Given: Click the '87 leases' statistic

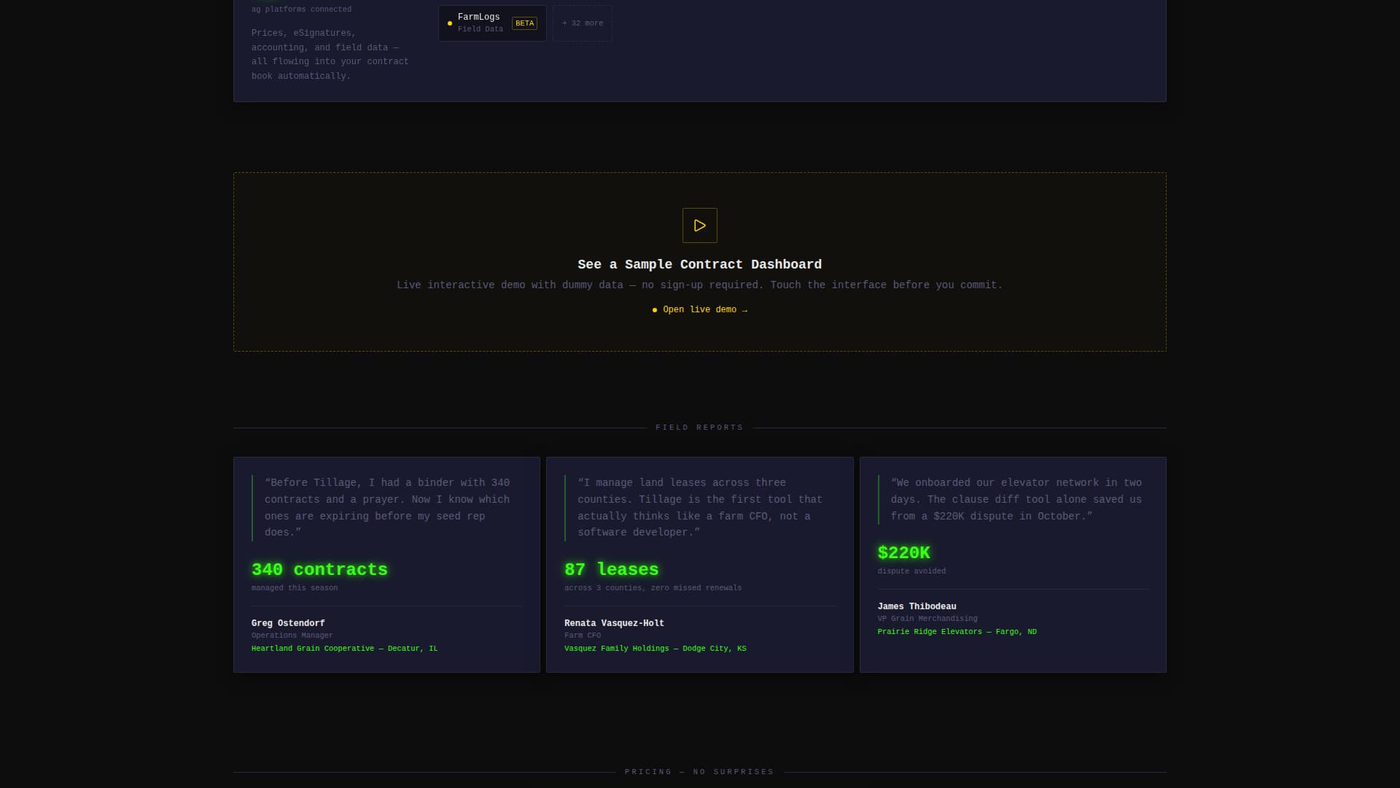Looking at the screenshot, I should tap(611, 570).
